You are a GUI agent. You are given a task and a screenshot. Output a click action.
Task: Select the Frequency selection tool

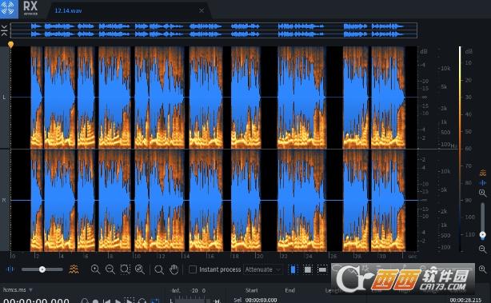tap(322, 269)
